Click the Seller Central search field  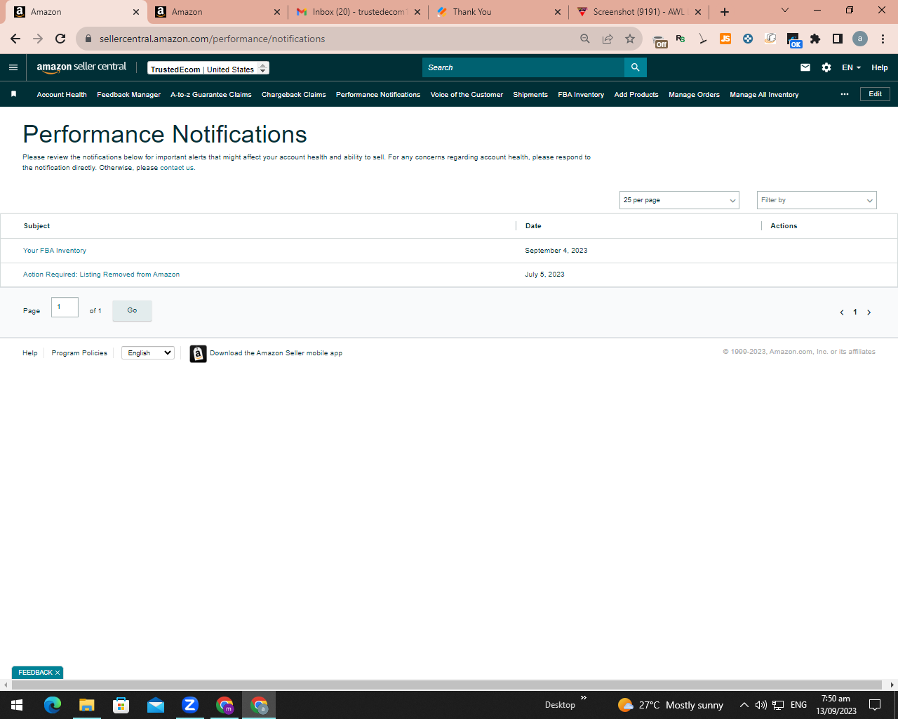(x=523, y=67)
